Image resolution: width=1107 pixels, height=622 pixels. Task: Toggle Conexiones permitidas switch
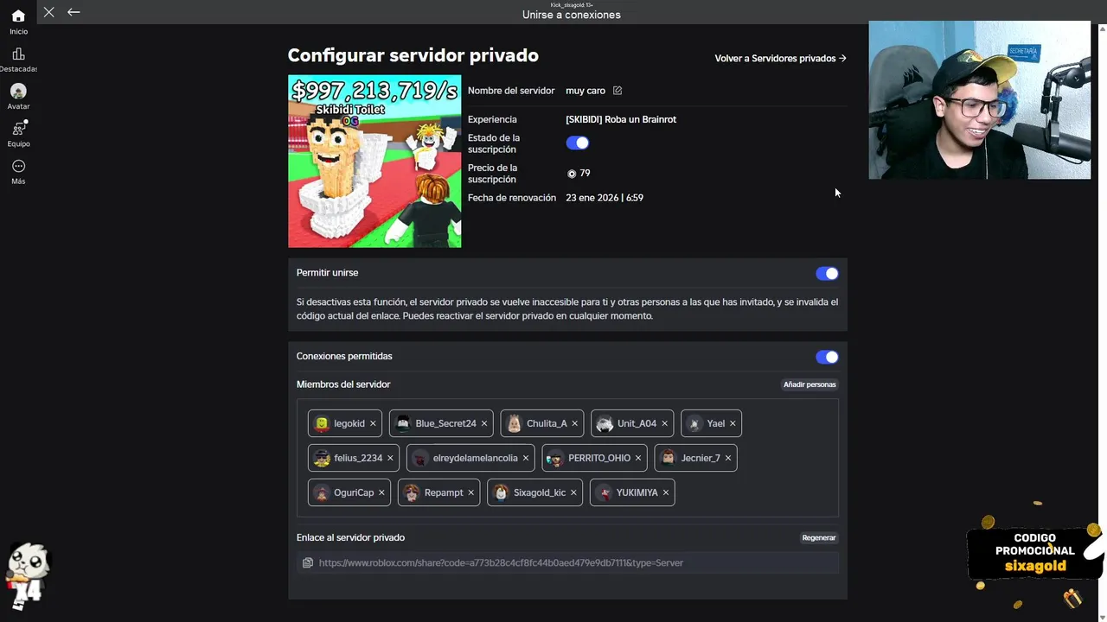[x=827, y=357]
